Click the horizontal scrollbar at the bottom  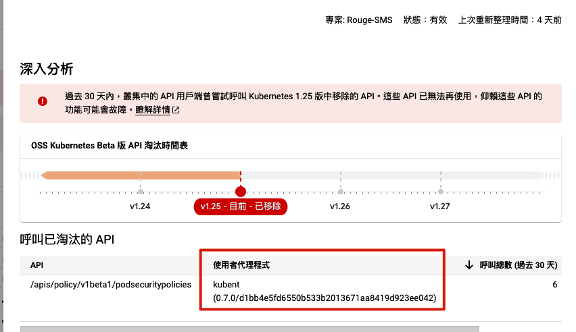(x=249, y=329)
